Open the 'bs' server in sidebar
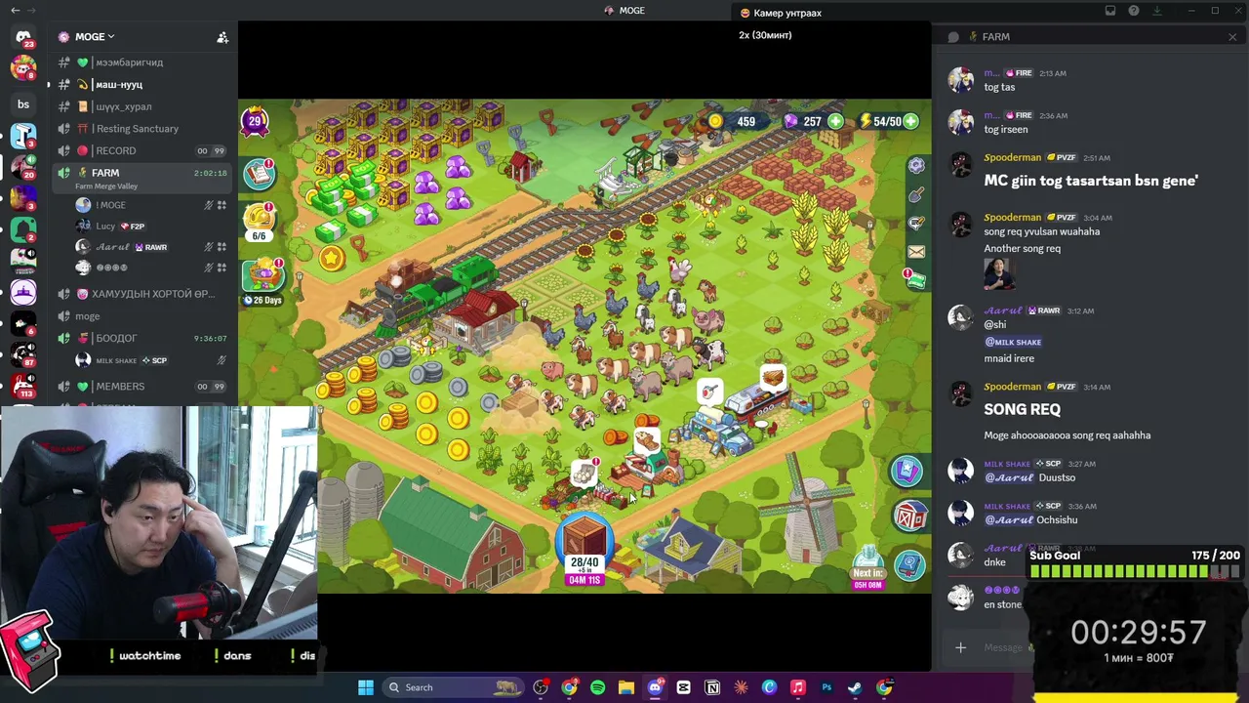This screenshot has width=1249, height=703. point(23,104)
